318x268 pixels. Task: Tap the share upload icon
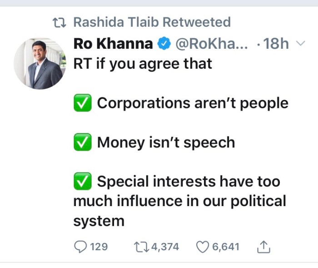[x=263, y=247]
